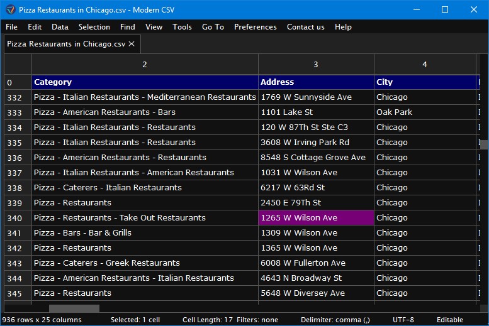Click the Delimiter: comma status item
This screenshot has width=489, height=326.
[335, 320]
